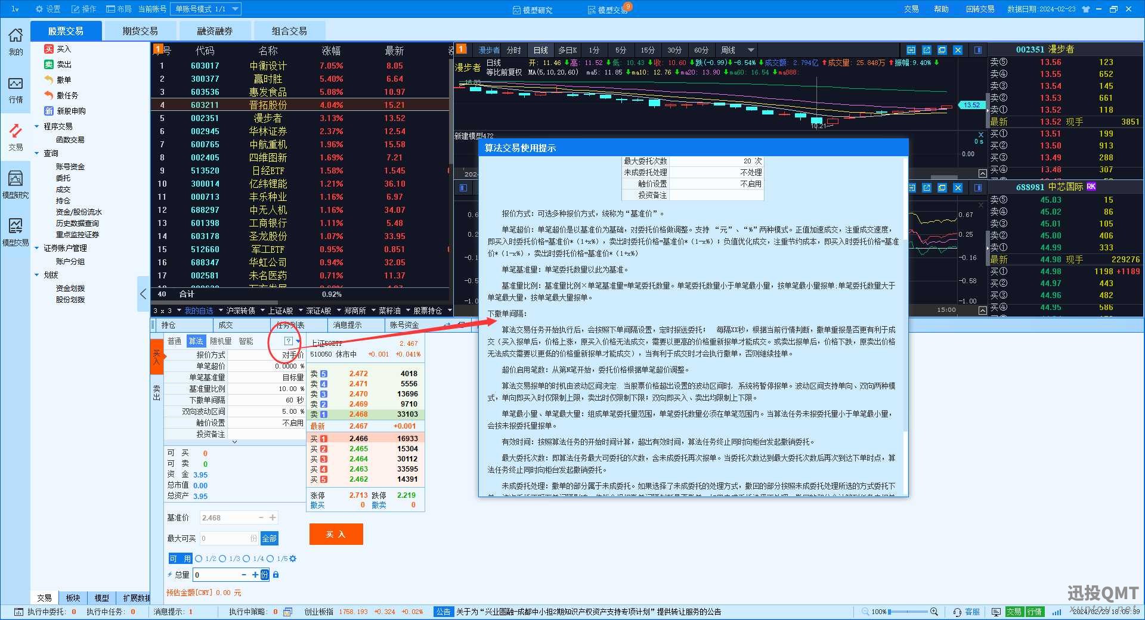
Task: Select the 日线 chart period tab
Action: click(540, 50)
